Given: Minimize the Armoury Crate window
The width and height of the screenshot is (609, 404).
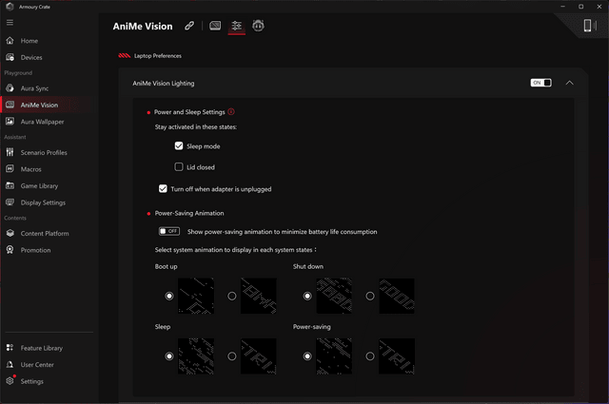Looking at the screenshot, I should pyautogui.click(x=562, y=7).
